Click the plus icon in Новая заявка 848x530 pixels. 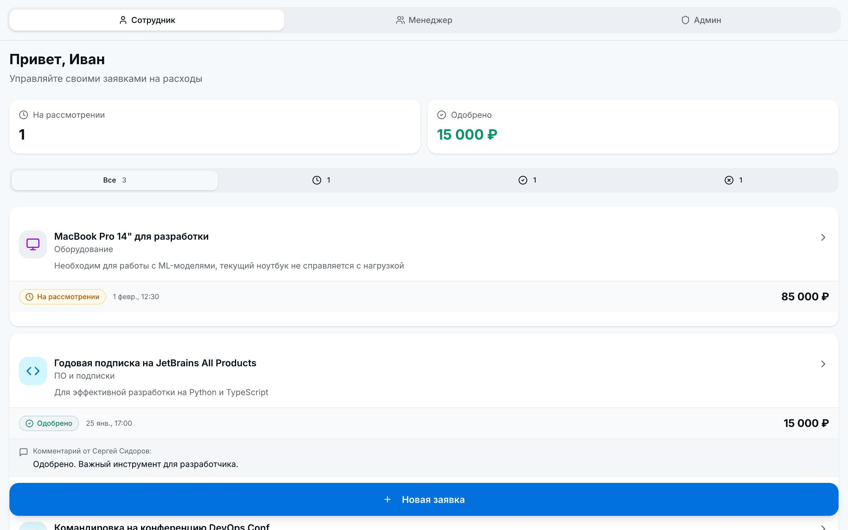(387, 499)
